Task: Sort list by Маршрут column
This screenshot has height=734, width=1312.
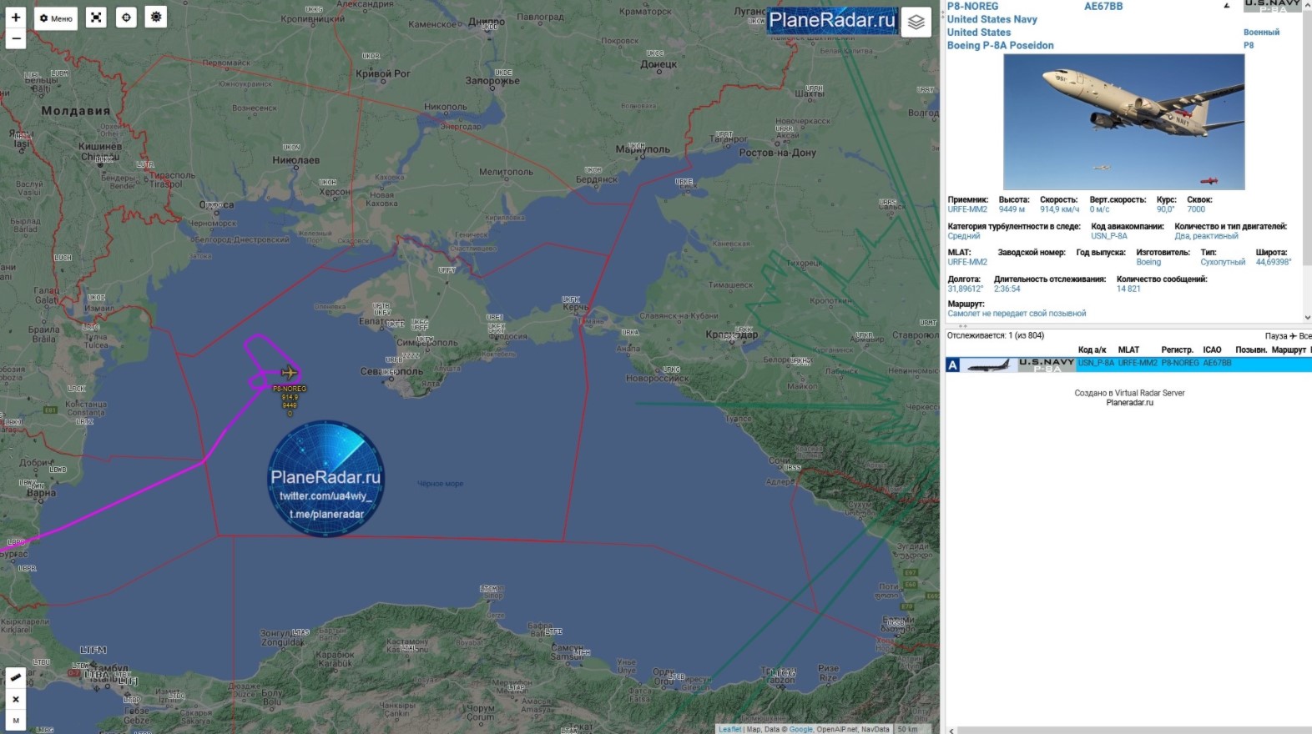Action: 1289,350
